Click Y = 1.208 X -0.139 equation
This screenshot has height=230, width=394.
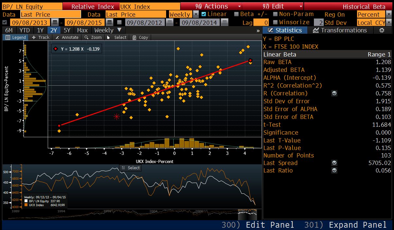tap(80, 49)
